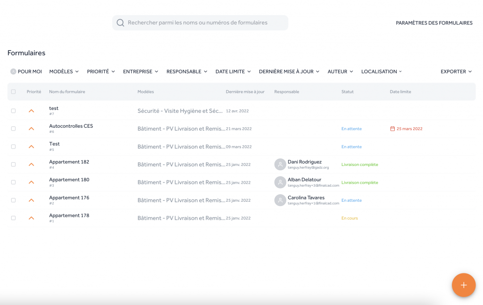This screenshot has width=483, height=305.
Task: Expand the Responsable filter dropdown
Action: pos(187,72)
